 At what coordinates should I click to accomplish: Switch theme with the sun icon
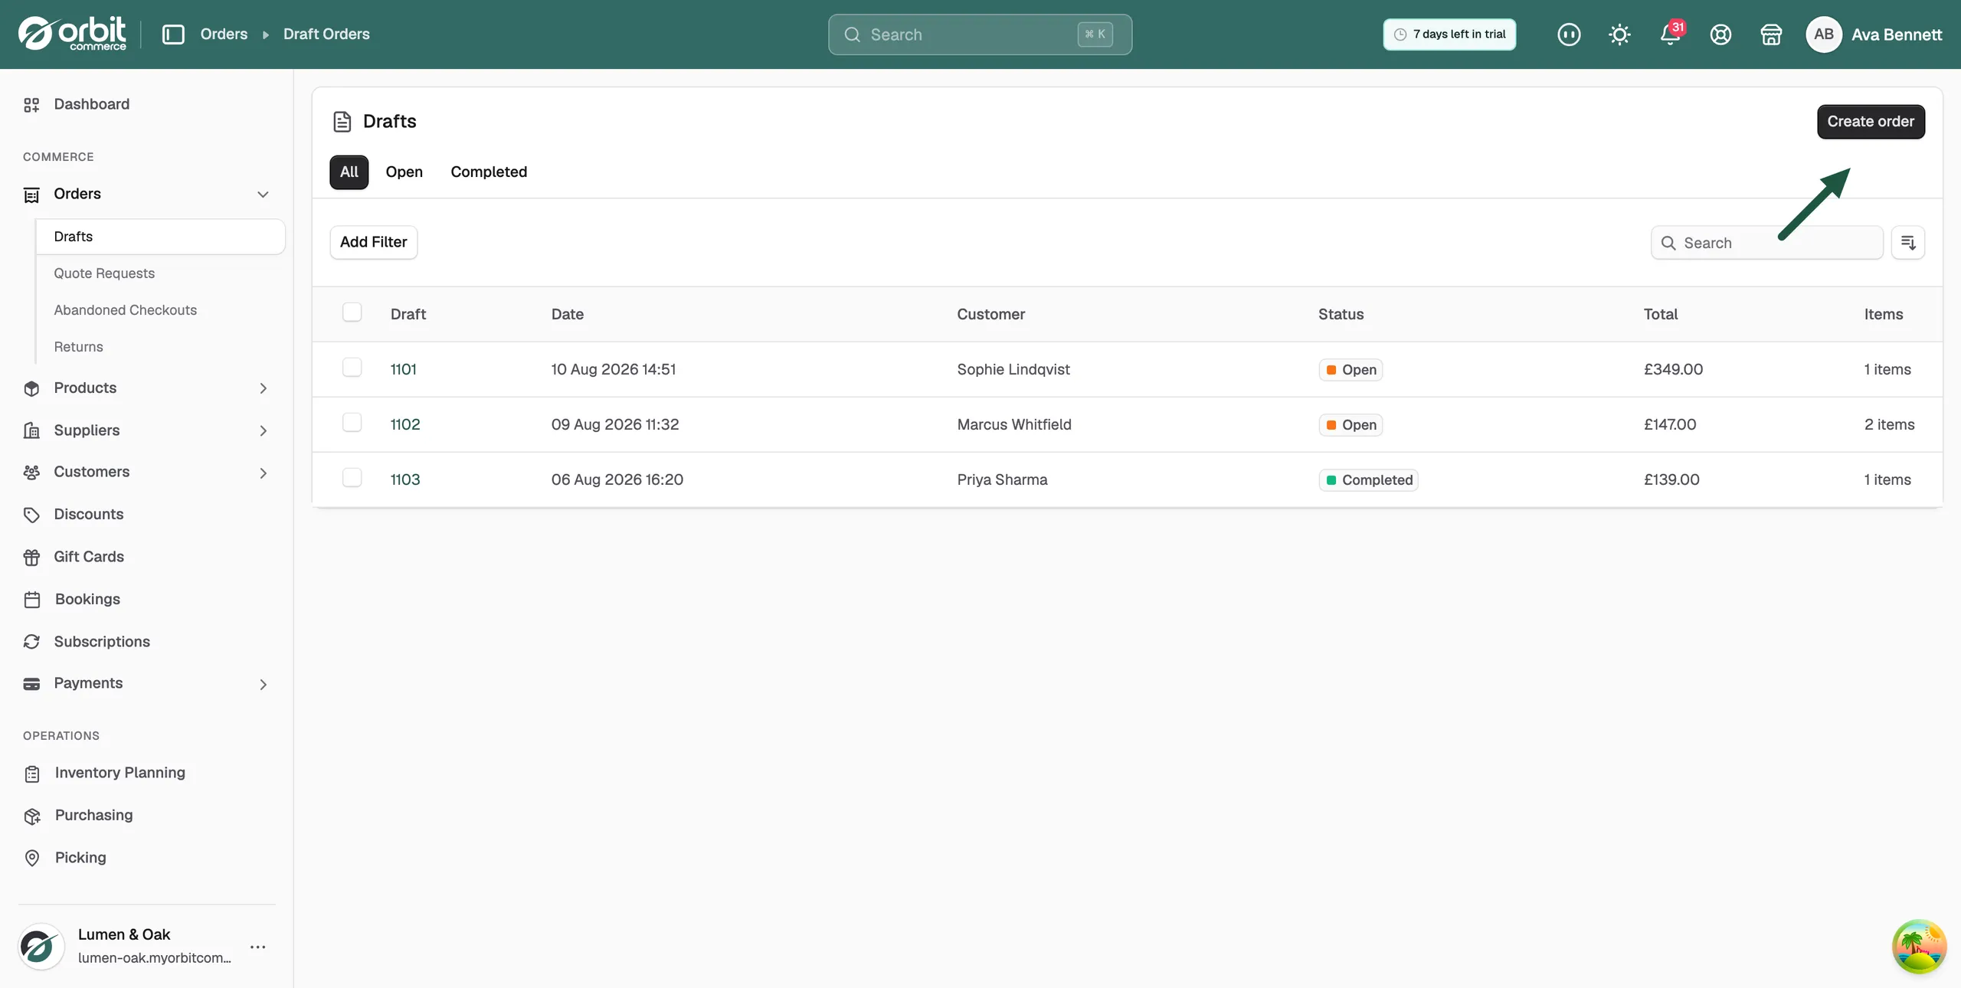tap(1619, 34)
